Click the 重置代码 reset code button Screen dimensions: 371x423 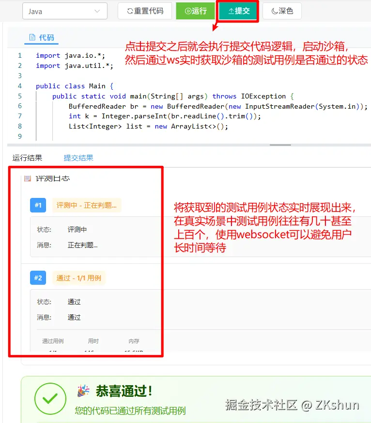145,11
